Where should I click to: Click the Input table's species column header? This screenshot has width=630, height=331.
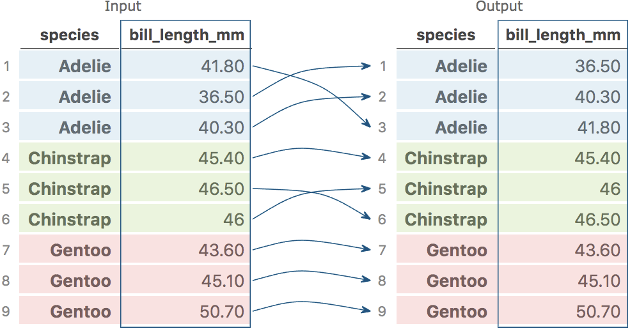[x=70, y=35]
